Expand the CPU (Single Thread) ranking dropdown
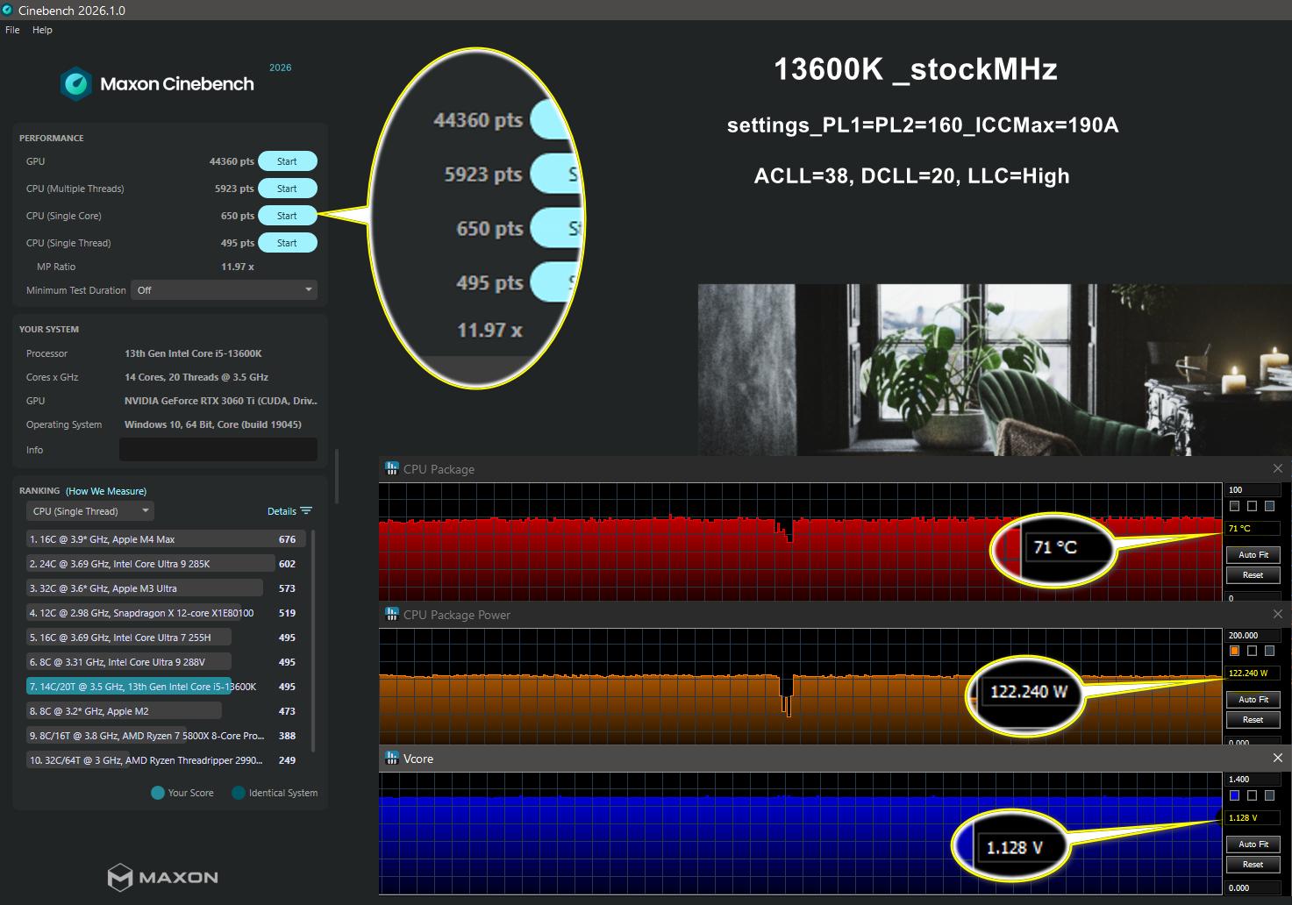 (x=90, y=511)
